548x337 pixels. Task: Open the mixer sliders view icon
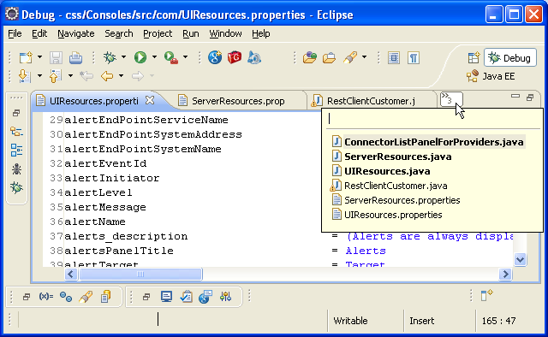pyautogui.click(x=225, y=297)
